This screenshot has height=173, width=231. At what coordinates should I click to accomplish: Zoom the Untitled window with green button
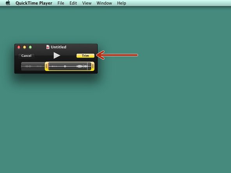click(30, 47)
